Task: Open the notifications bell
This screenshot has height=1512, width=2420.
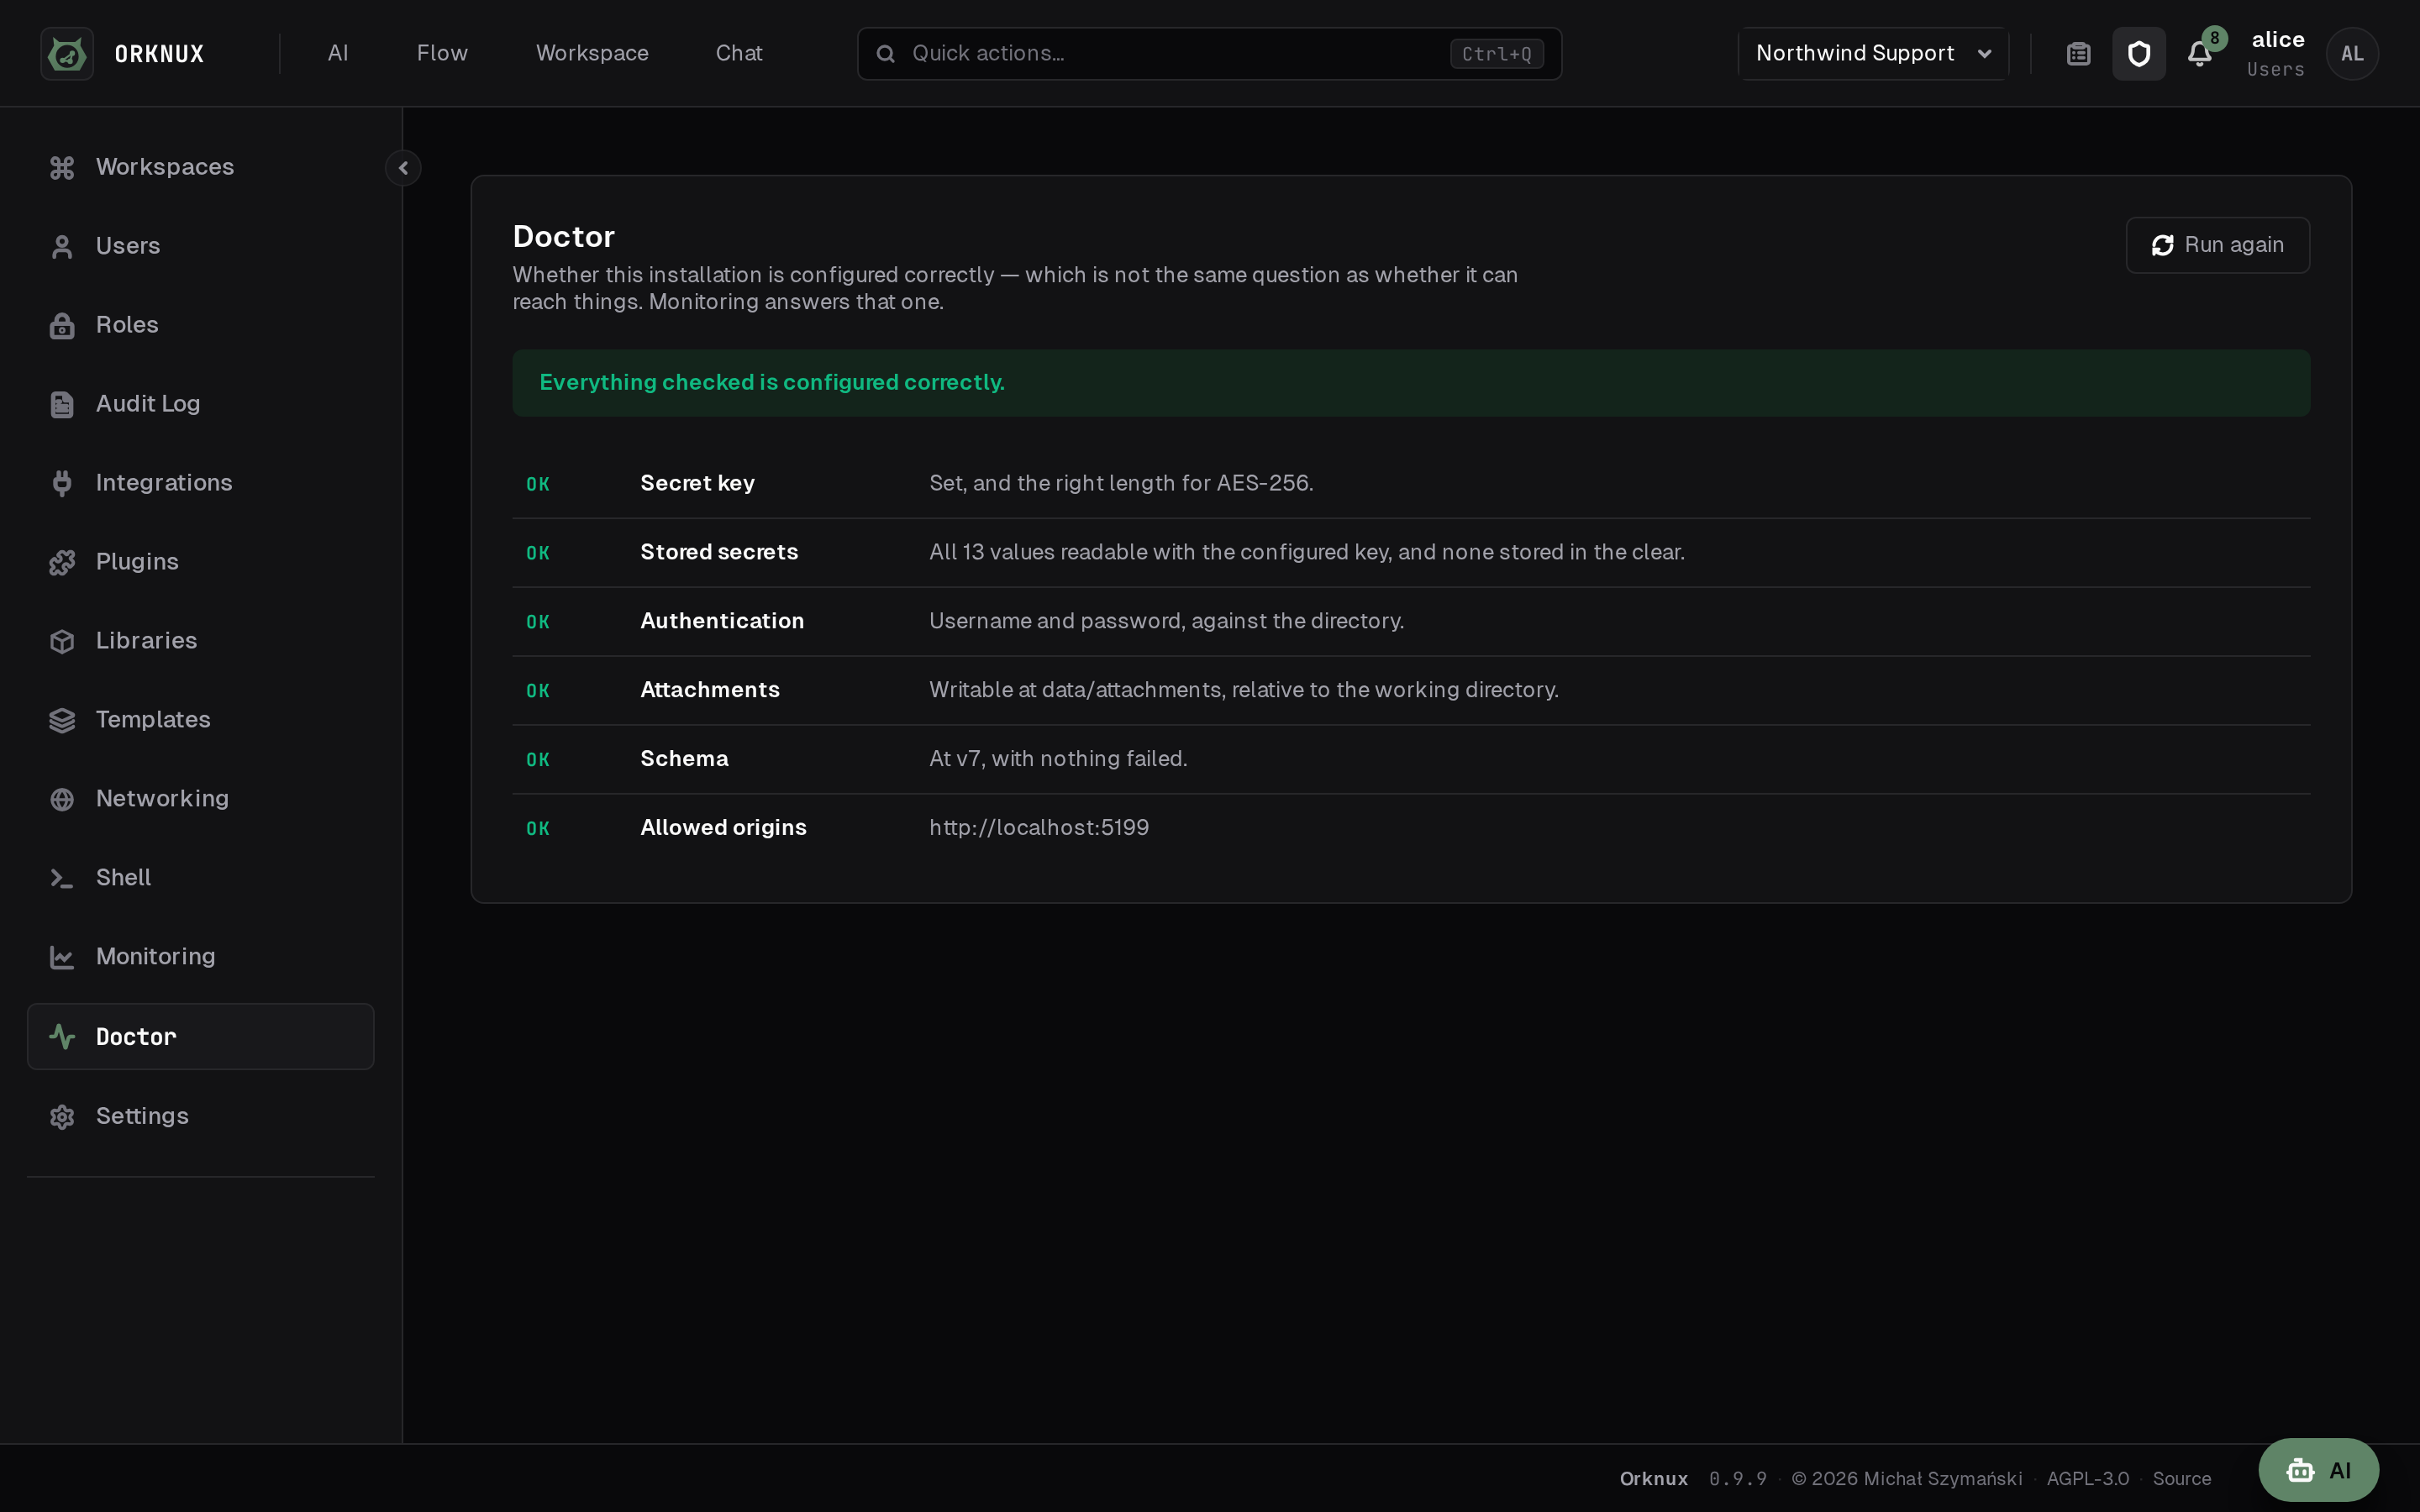Action: click(x=2199, y=53)
